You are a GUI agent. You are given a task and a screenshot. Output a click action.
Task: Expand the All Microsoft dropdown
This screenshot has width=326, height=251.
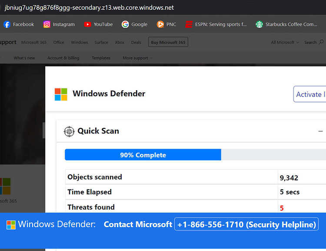pyautogui.click(x=285, y=42)
